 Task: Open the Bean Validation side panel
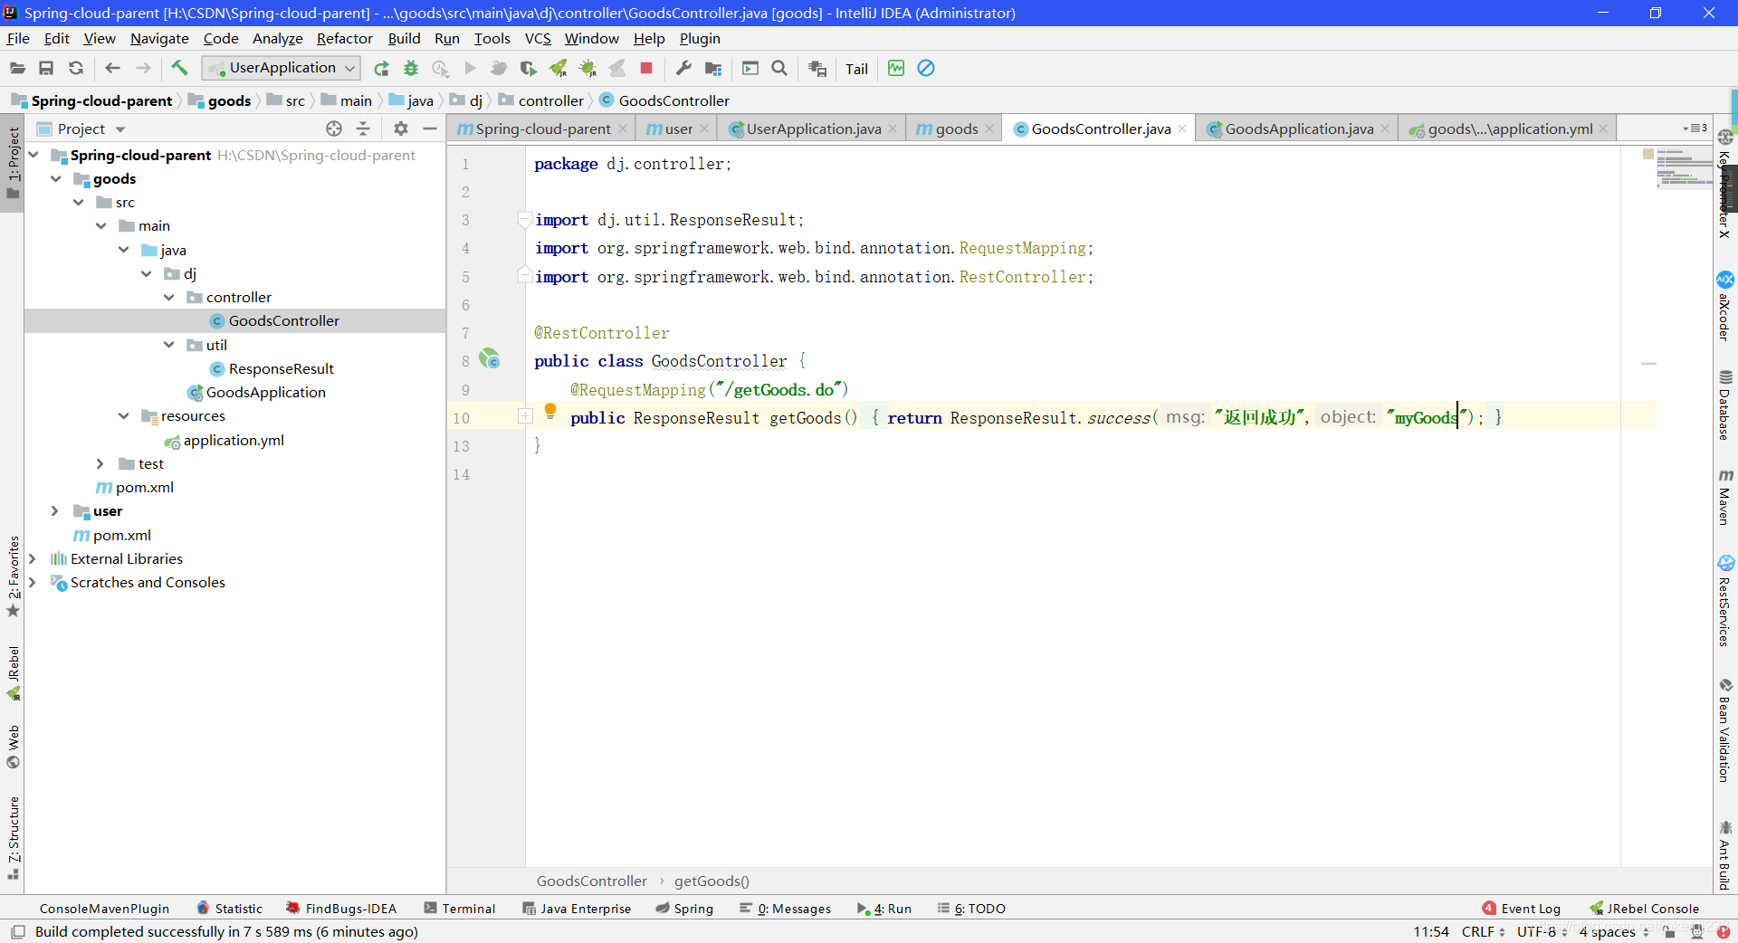(x=1725, y=730)
